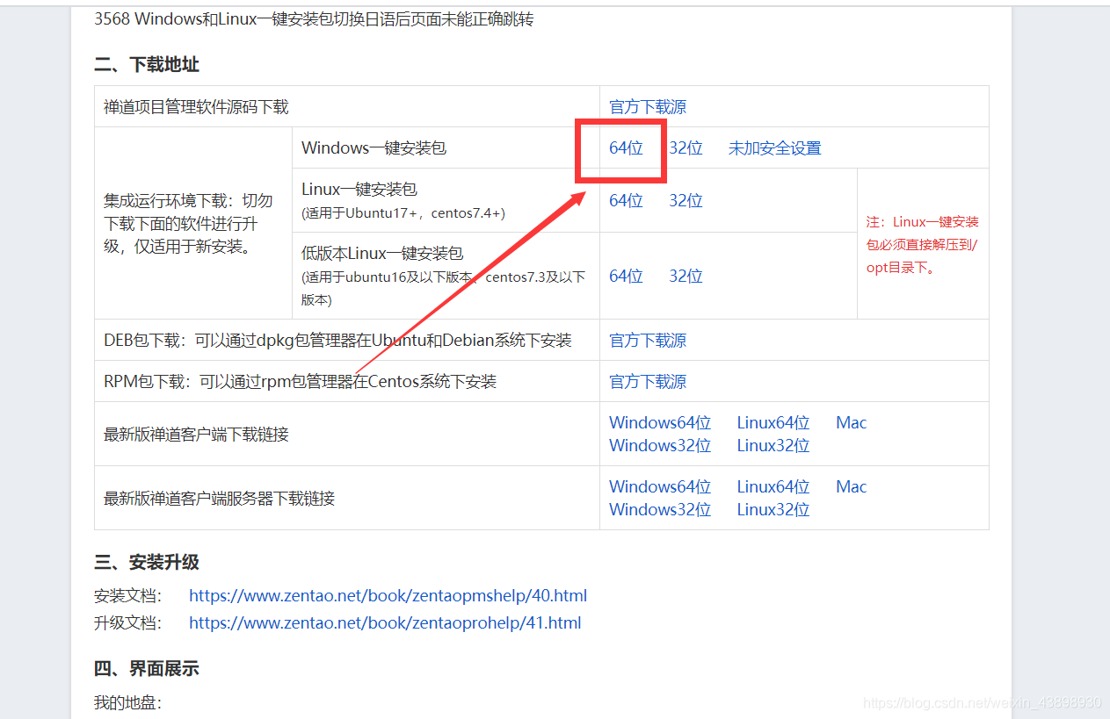Download 禅道客户端 Mac version
Viewport: 1110px width, 719px height.
click(851, 423)
